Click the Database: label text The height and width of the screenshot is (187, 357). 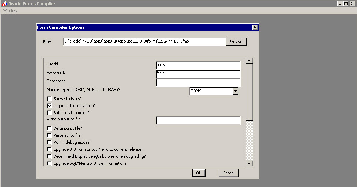pyautogui.click(x=56, y=81)
